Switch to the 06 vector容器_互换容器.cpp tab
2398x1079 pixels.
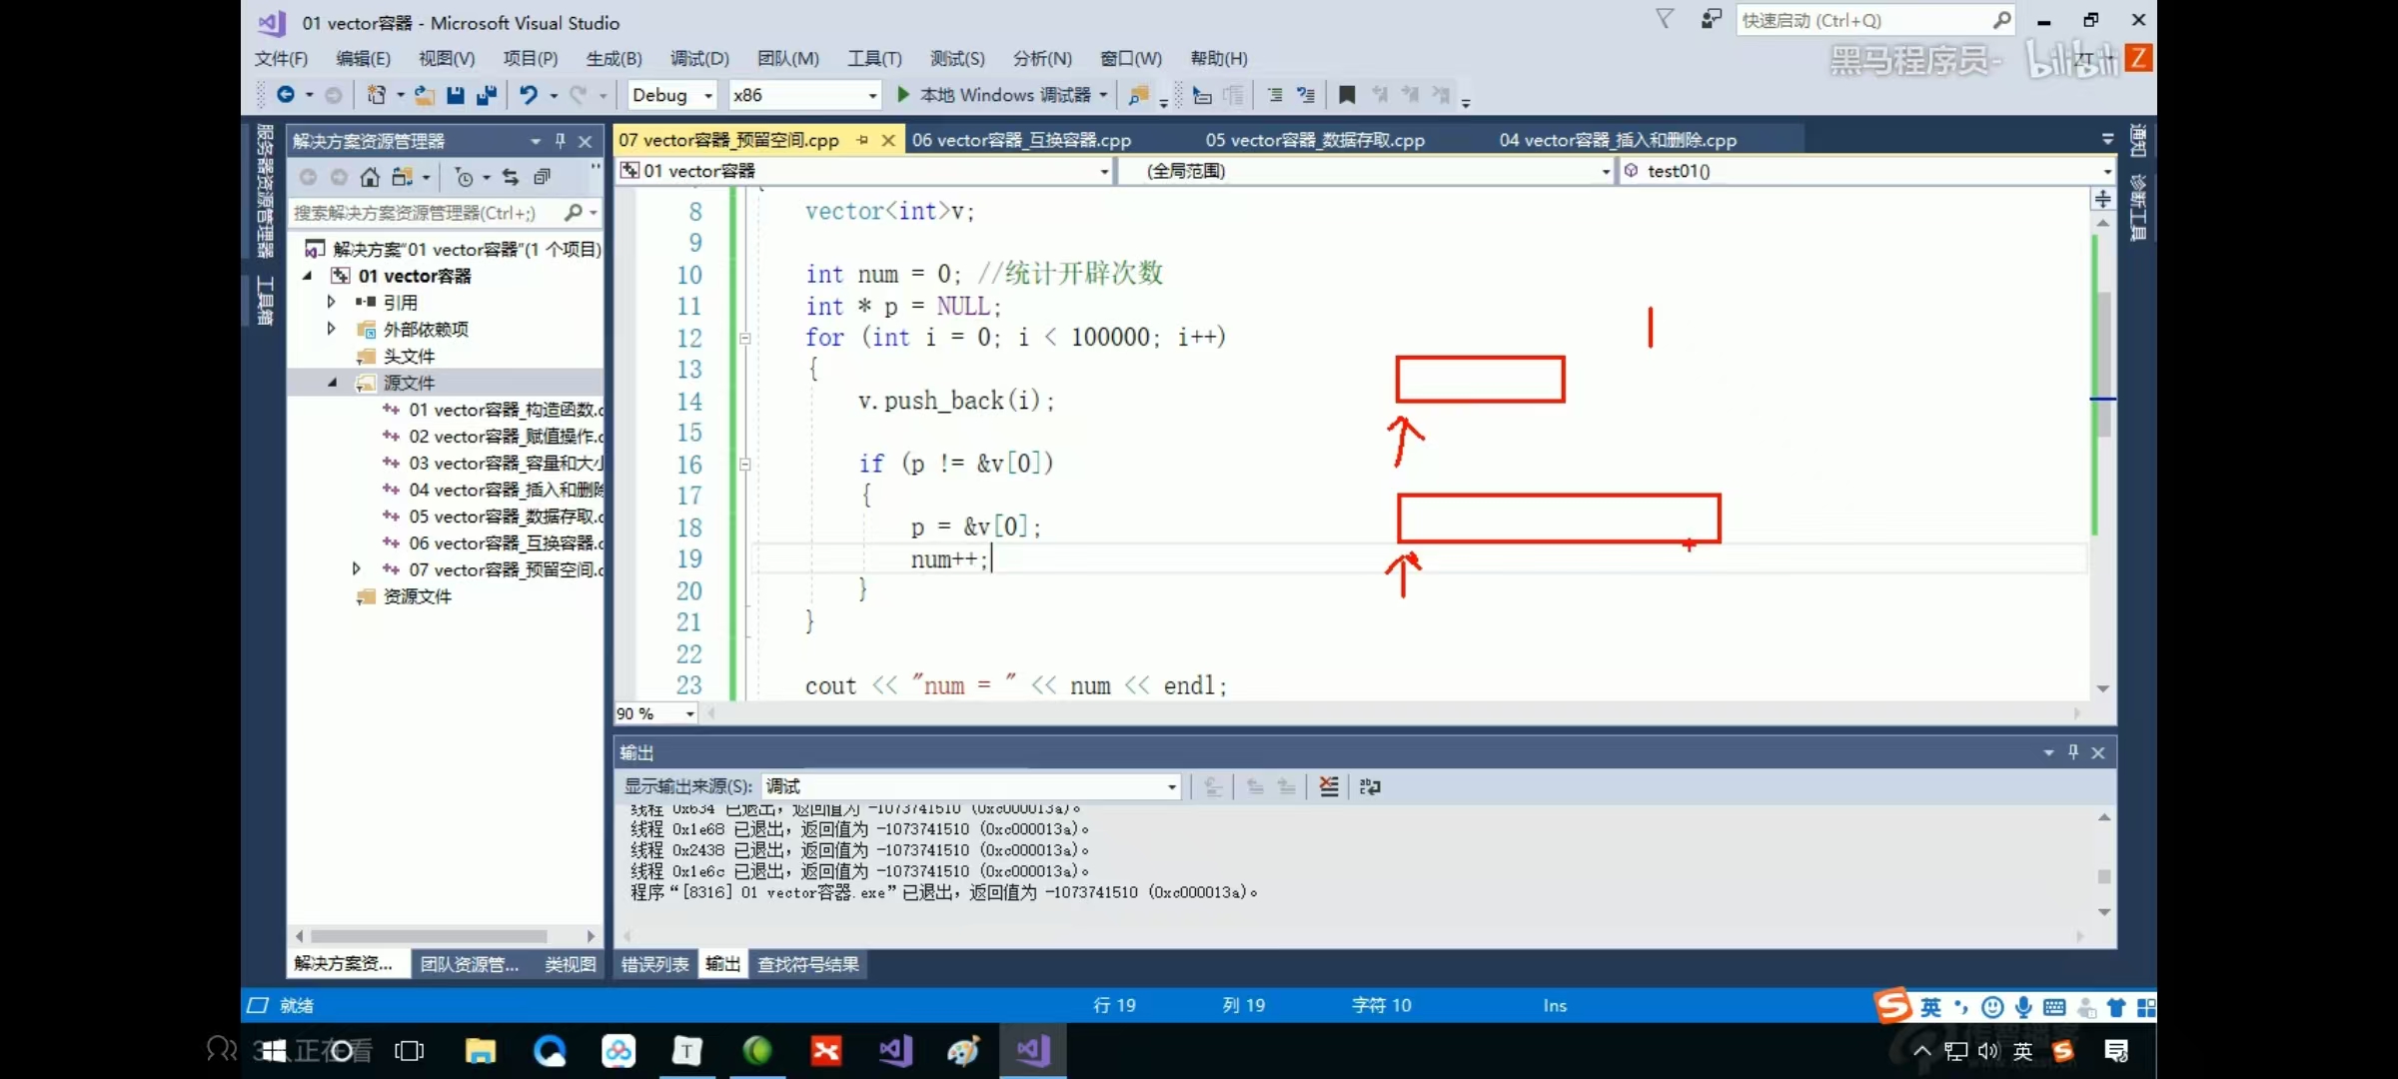click(x=1020, y=140)
